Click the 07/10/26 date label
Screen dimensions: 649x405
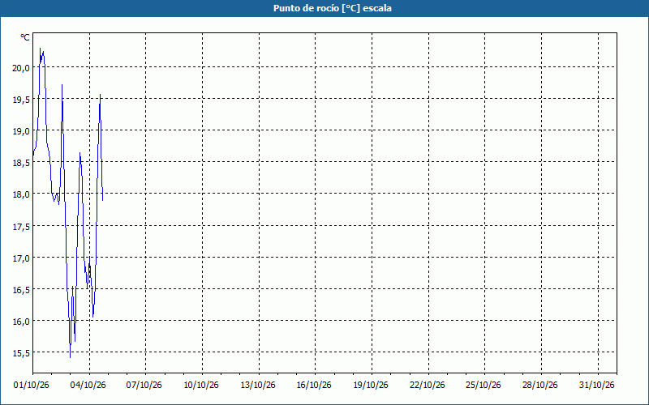pos(144,386)
